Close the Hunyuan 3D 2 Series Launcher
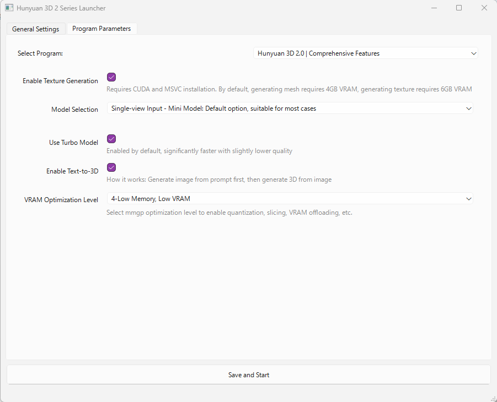497x402 pixels. coord(484,8)
